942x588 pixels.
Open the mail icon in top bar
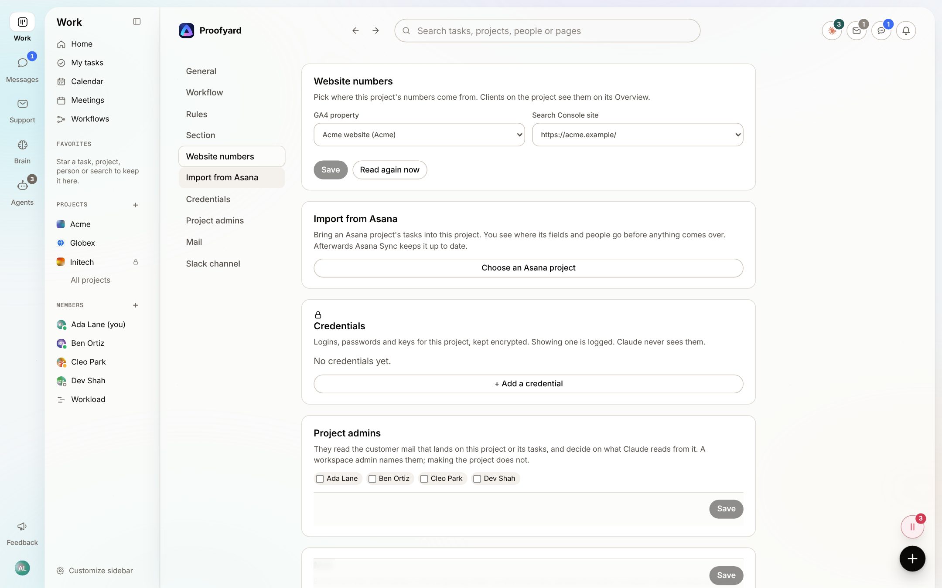[857, 30]
